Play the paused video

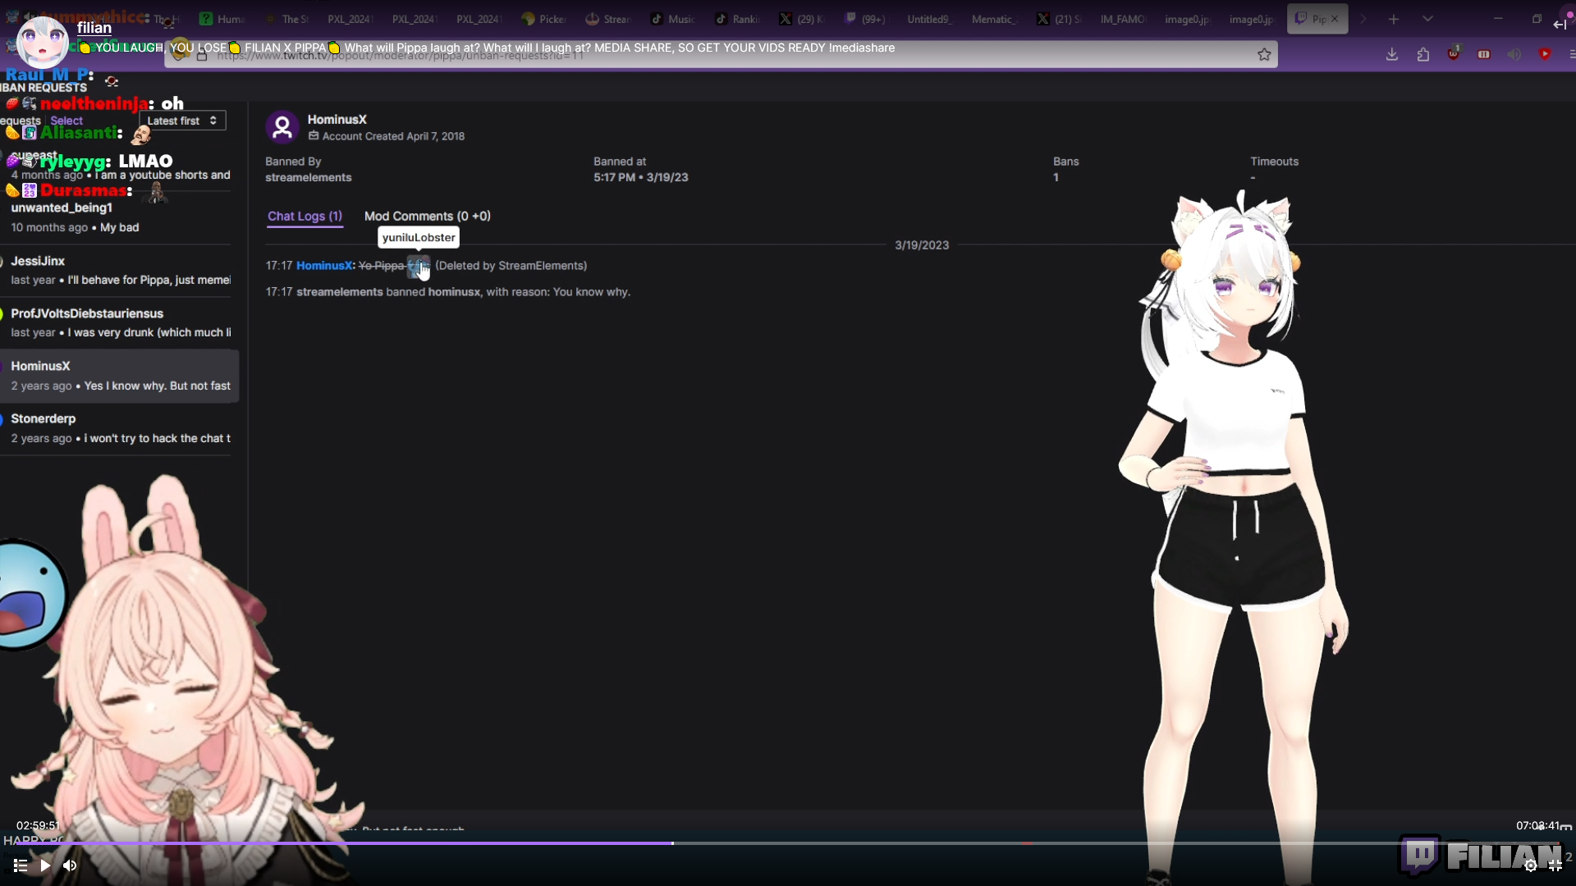pyautogui.click(x=45, y=865)
